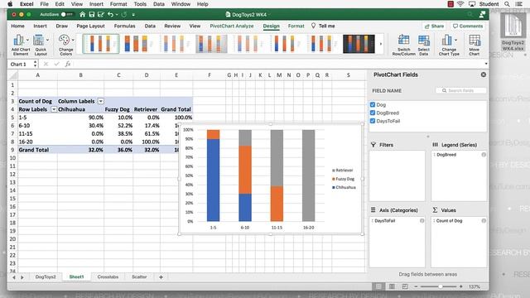Screen dimensions: 530x298
Task: Click Wi-Fi status icon in menu bar
Action: (460, 4)
